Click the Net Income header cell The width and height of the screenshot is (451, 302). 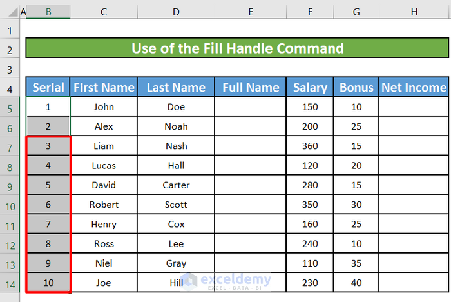click(x=414, y=88)
